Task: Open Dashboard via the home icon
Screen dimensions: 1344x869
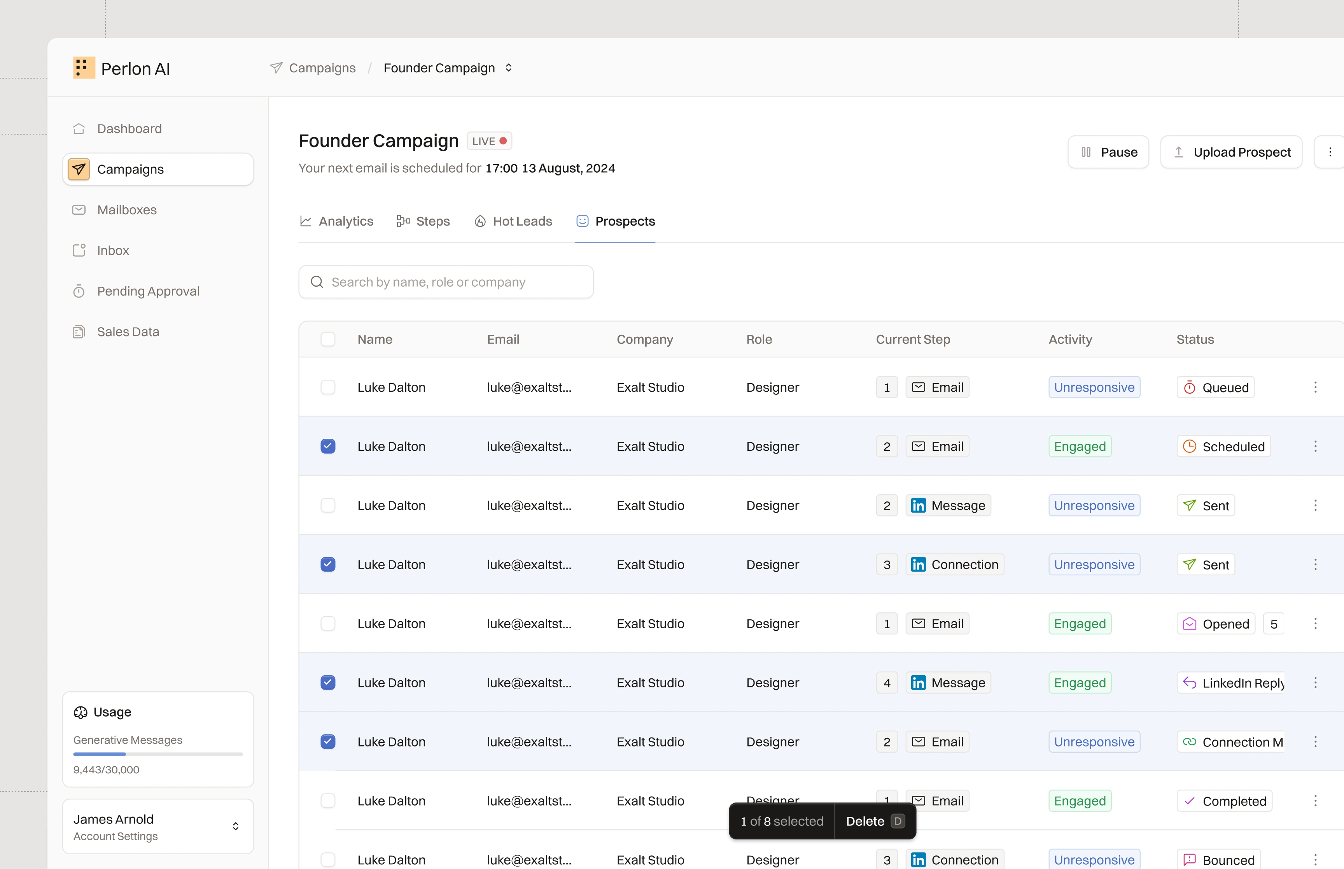Action: pyautogui.click(x=79, y=129)
